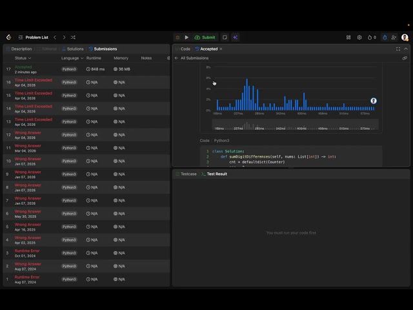Image resolution: width=413 pixels, height=310 pixels.
Task: Click the tallest bar in runtime distribution
Action: [247, 94]
